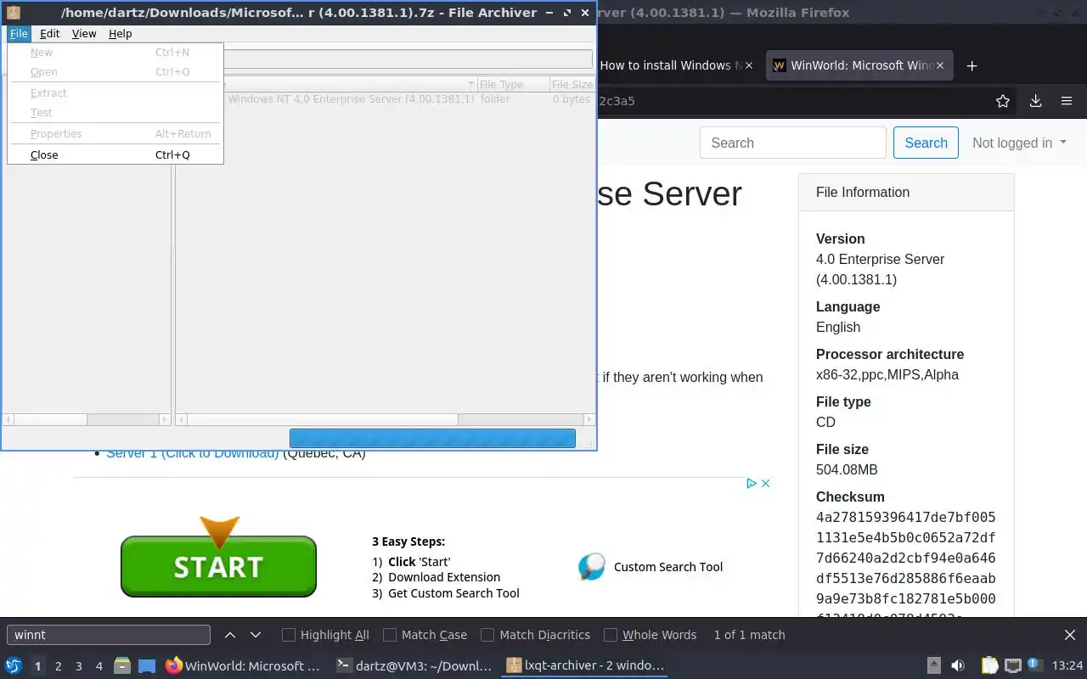Click the archiver window shade (roll-up) button
Screen dimensions: 1087x679
pos(549,13)
